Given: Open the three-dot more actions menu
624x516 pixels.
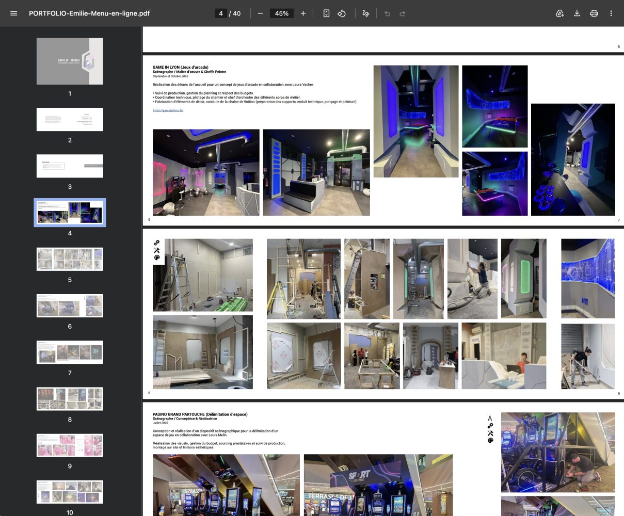Looking at the screenshot, I should tap(611, 13).
